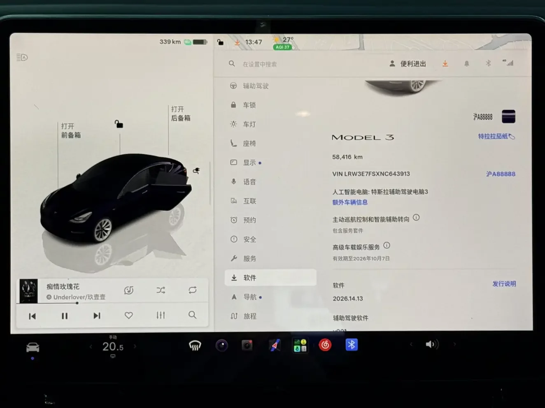The image size is (545, 408).
Task: Open the 额外车辆信息 link
Action: (x=350, y=202)
